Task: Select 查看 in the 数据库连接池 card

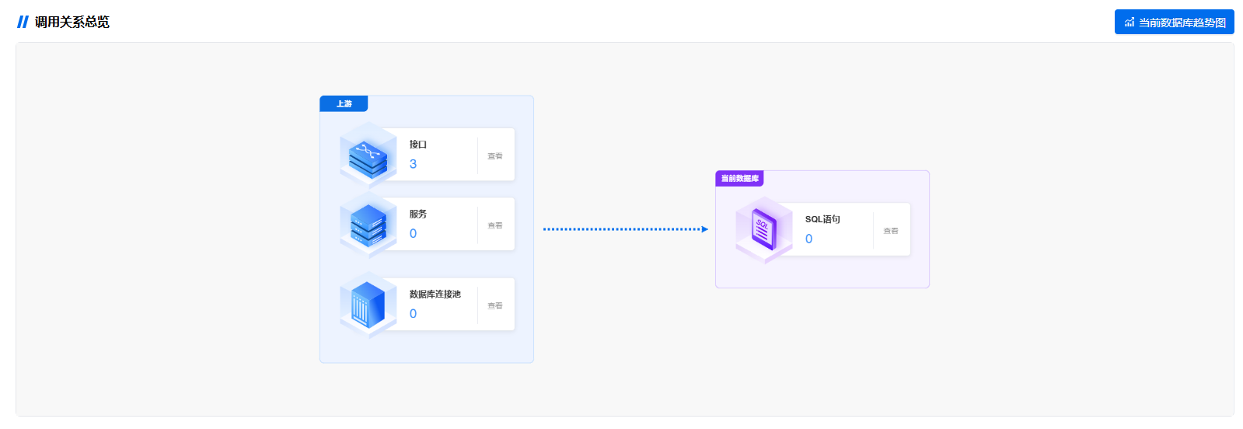Action: click(495, 305)
